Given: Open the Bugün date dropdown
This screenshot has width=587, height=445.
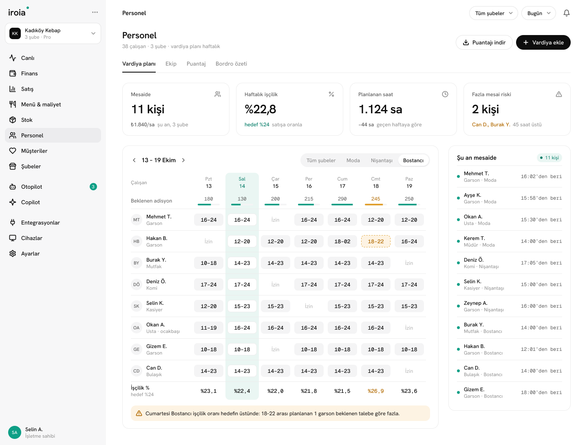Looking at the screenshot, I should point(538,13).
